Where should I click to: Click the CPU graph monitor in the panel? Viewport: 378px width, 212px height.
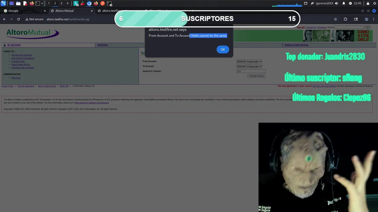pos(287,4)
